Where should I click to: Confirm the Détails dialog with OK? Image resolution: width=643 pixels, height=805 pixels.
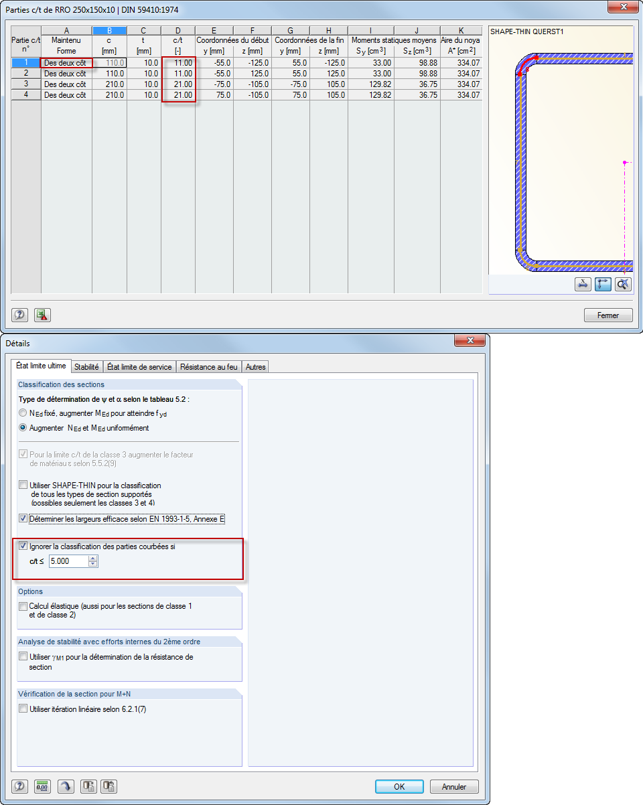[x=399, y=786]
